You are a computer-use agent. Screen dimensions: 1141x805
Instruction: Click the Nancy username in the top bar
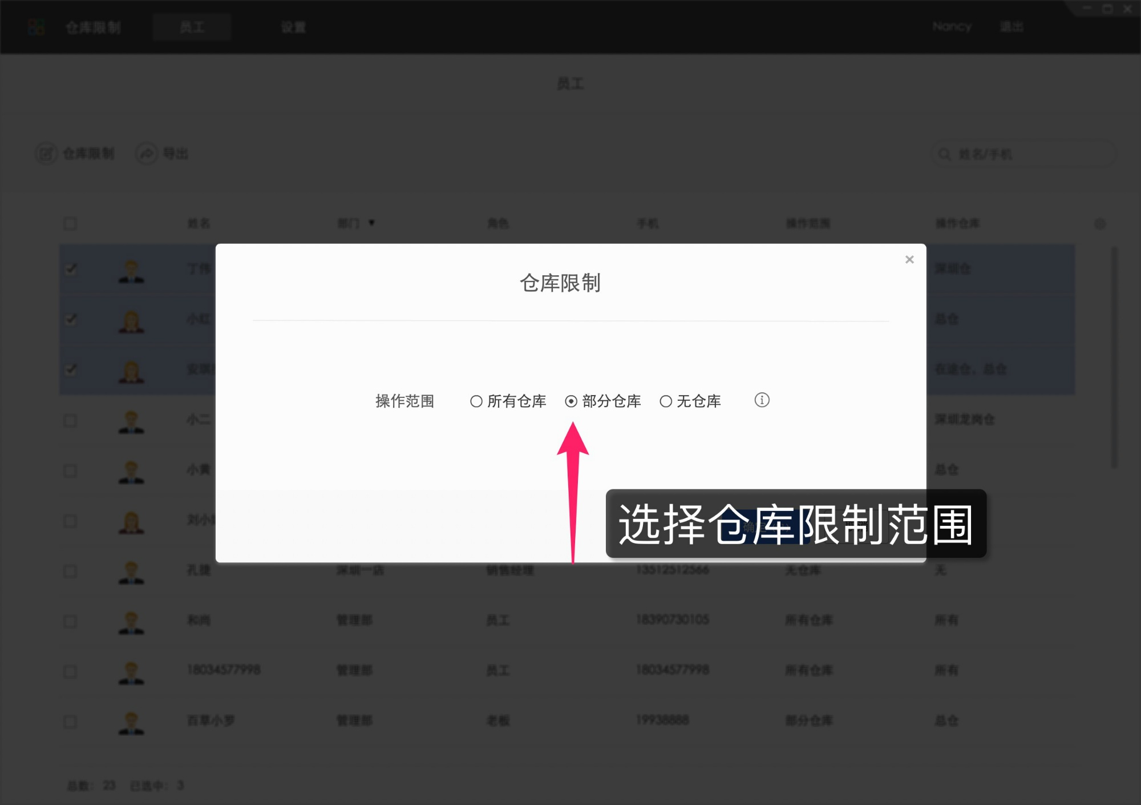[952, 26]
